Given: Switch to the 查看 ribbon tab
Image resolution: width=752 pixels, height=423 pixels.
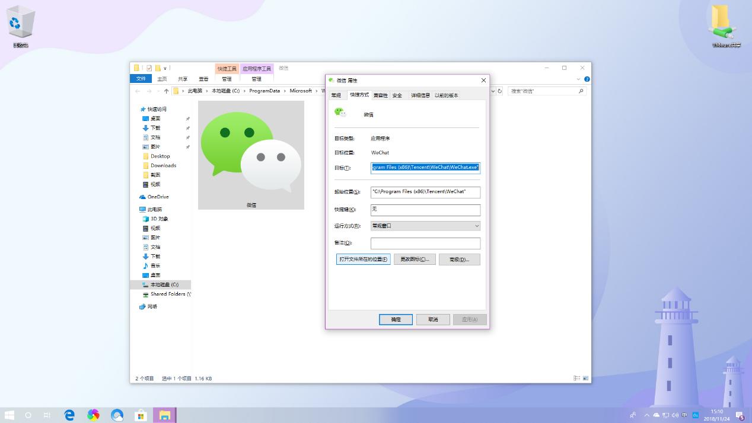Looking at the screenshot, I should [x=203, y=79].
